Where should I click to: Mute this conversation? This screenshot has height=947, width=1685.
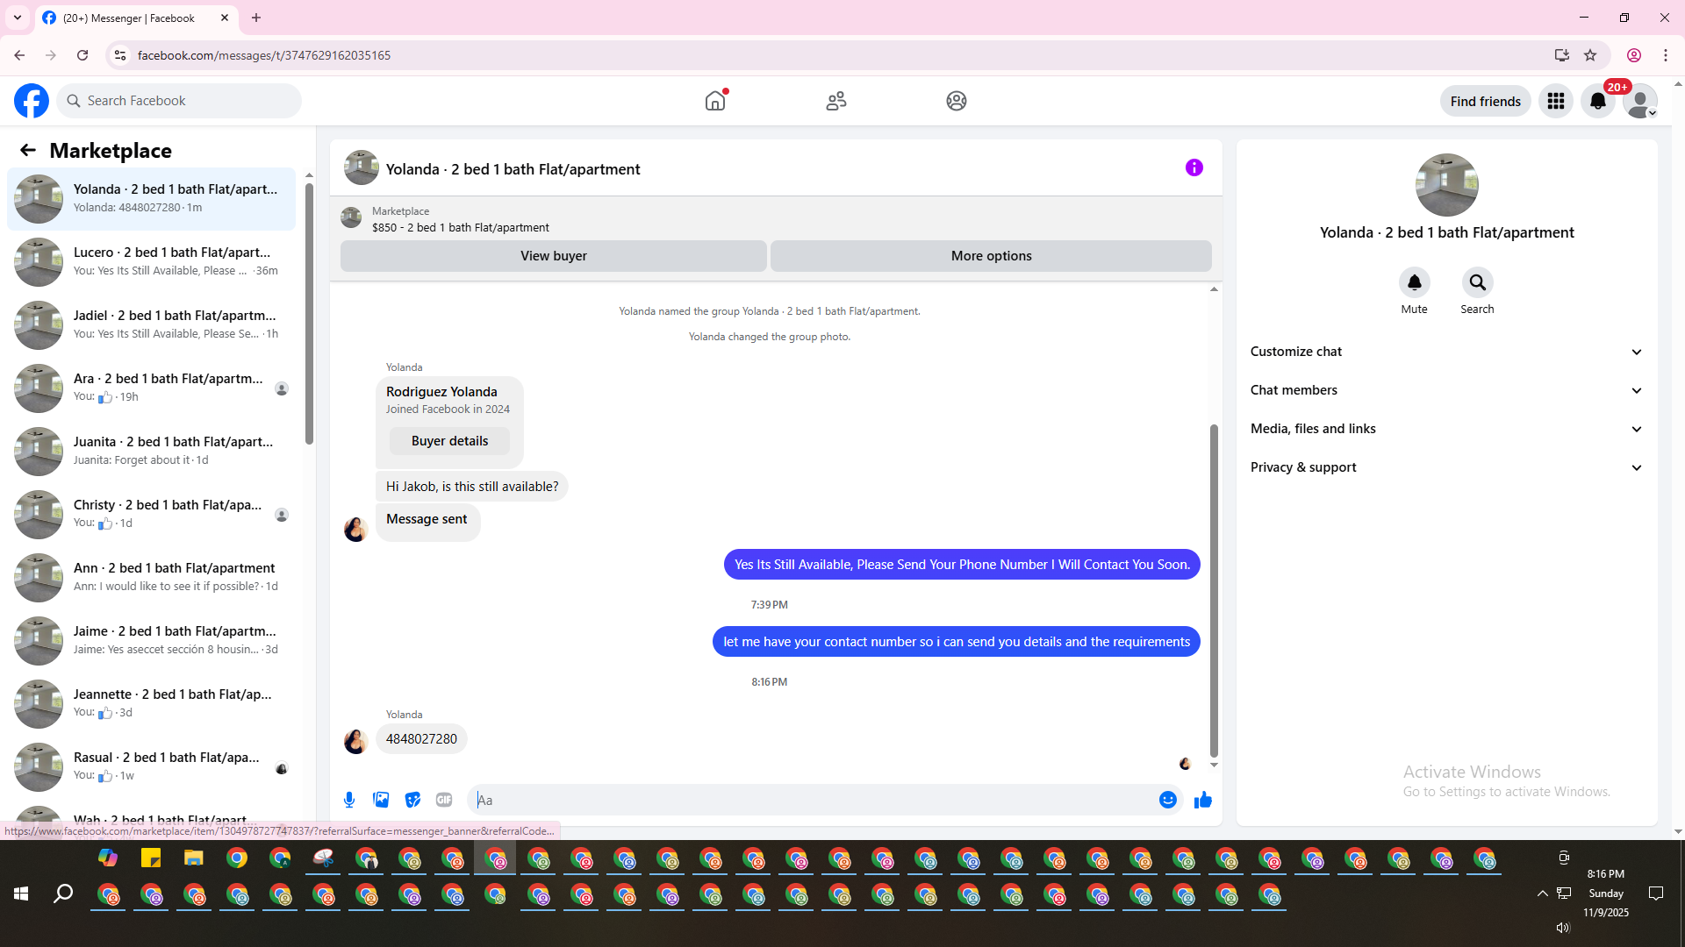pos(1414,282)
